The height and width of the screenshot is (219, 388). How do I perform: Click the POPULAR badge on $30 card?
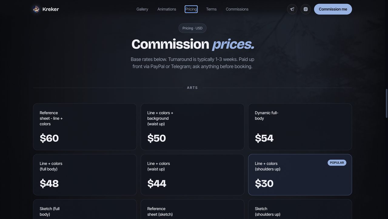337,163
